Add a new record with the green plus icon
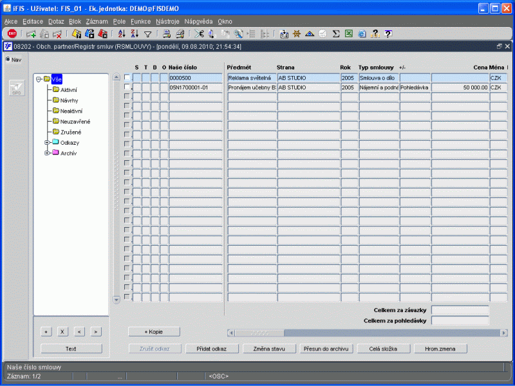The image size is (515, 386). tap(31, 33)
